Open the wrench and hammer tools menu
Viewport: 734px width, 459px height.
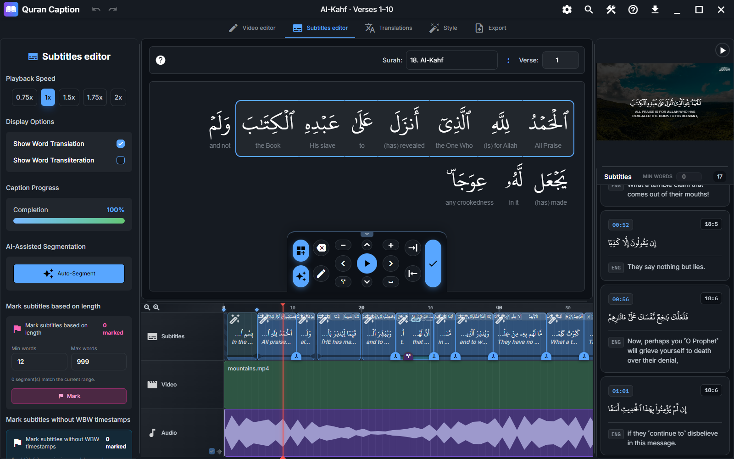[x=611, y=10]
